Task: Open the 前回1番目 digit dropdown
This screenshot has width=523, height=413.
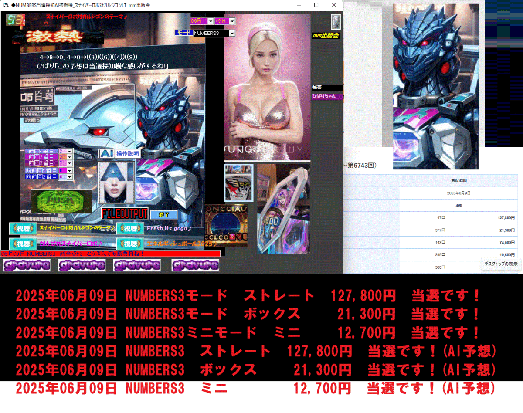Action: [x=69, y=151]
